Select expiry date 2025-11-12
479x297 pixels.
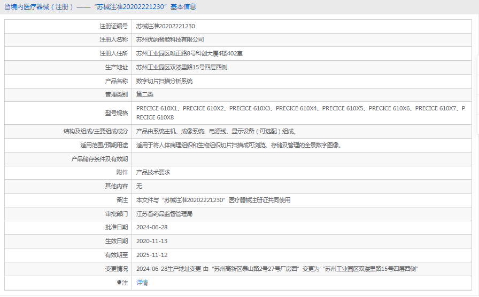click(152, 255)
